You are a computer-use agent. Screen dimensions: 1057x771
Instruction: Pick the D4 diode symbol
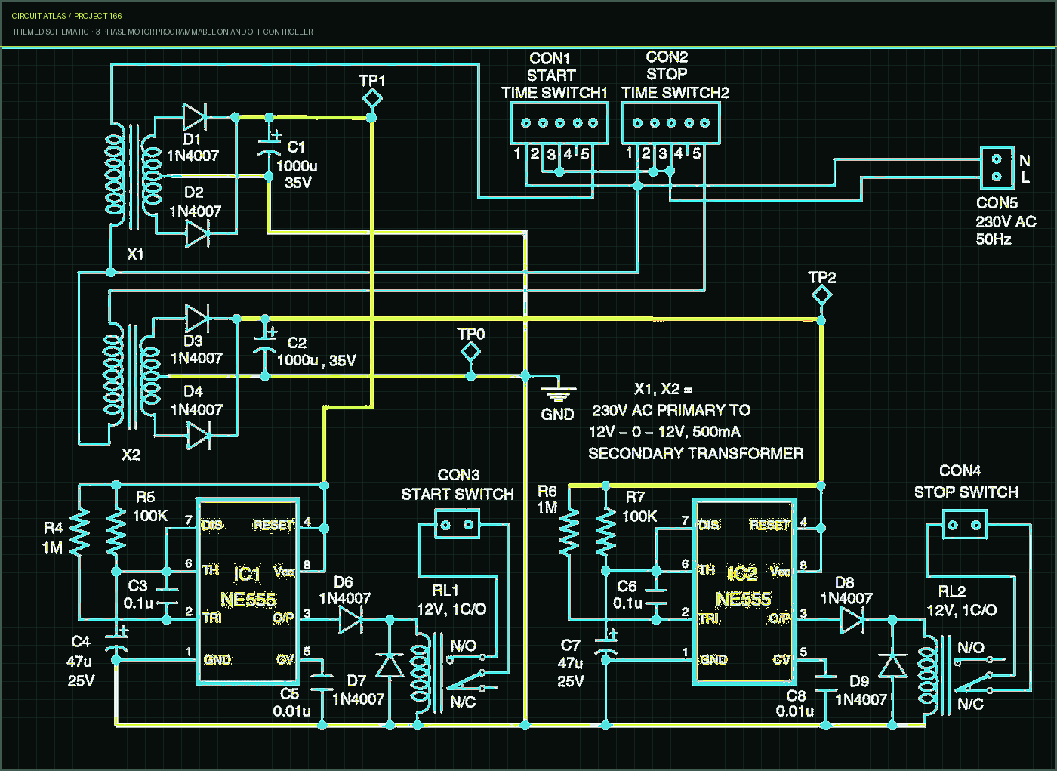[x=199, y=436]
